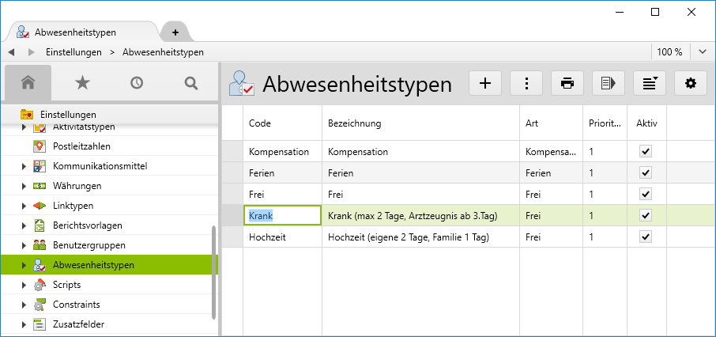
Task: Show history with the clock icon
Action: pos(137,82)
